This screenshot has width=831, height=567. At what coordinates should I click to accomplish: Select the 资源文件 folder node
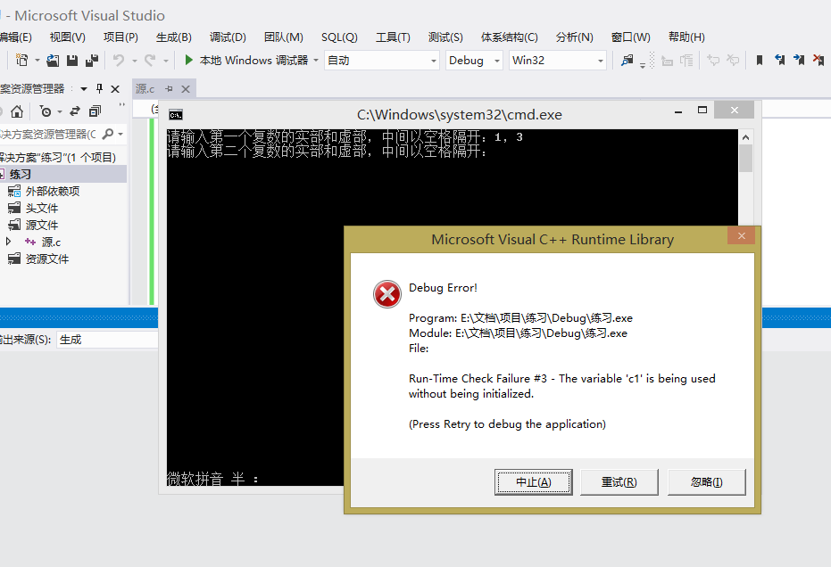point(47,259)
